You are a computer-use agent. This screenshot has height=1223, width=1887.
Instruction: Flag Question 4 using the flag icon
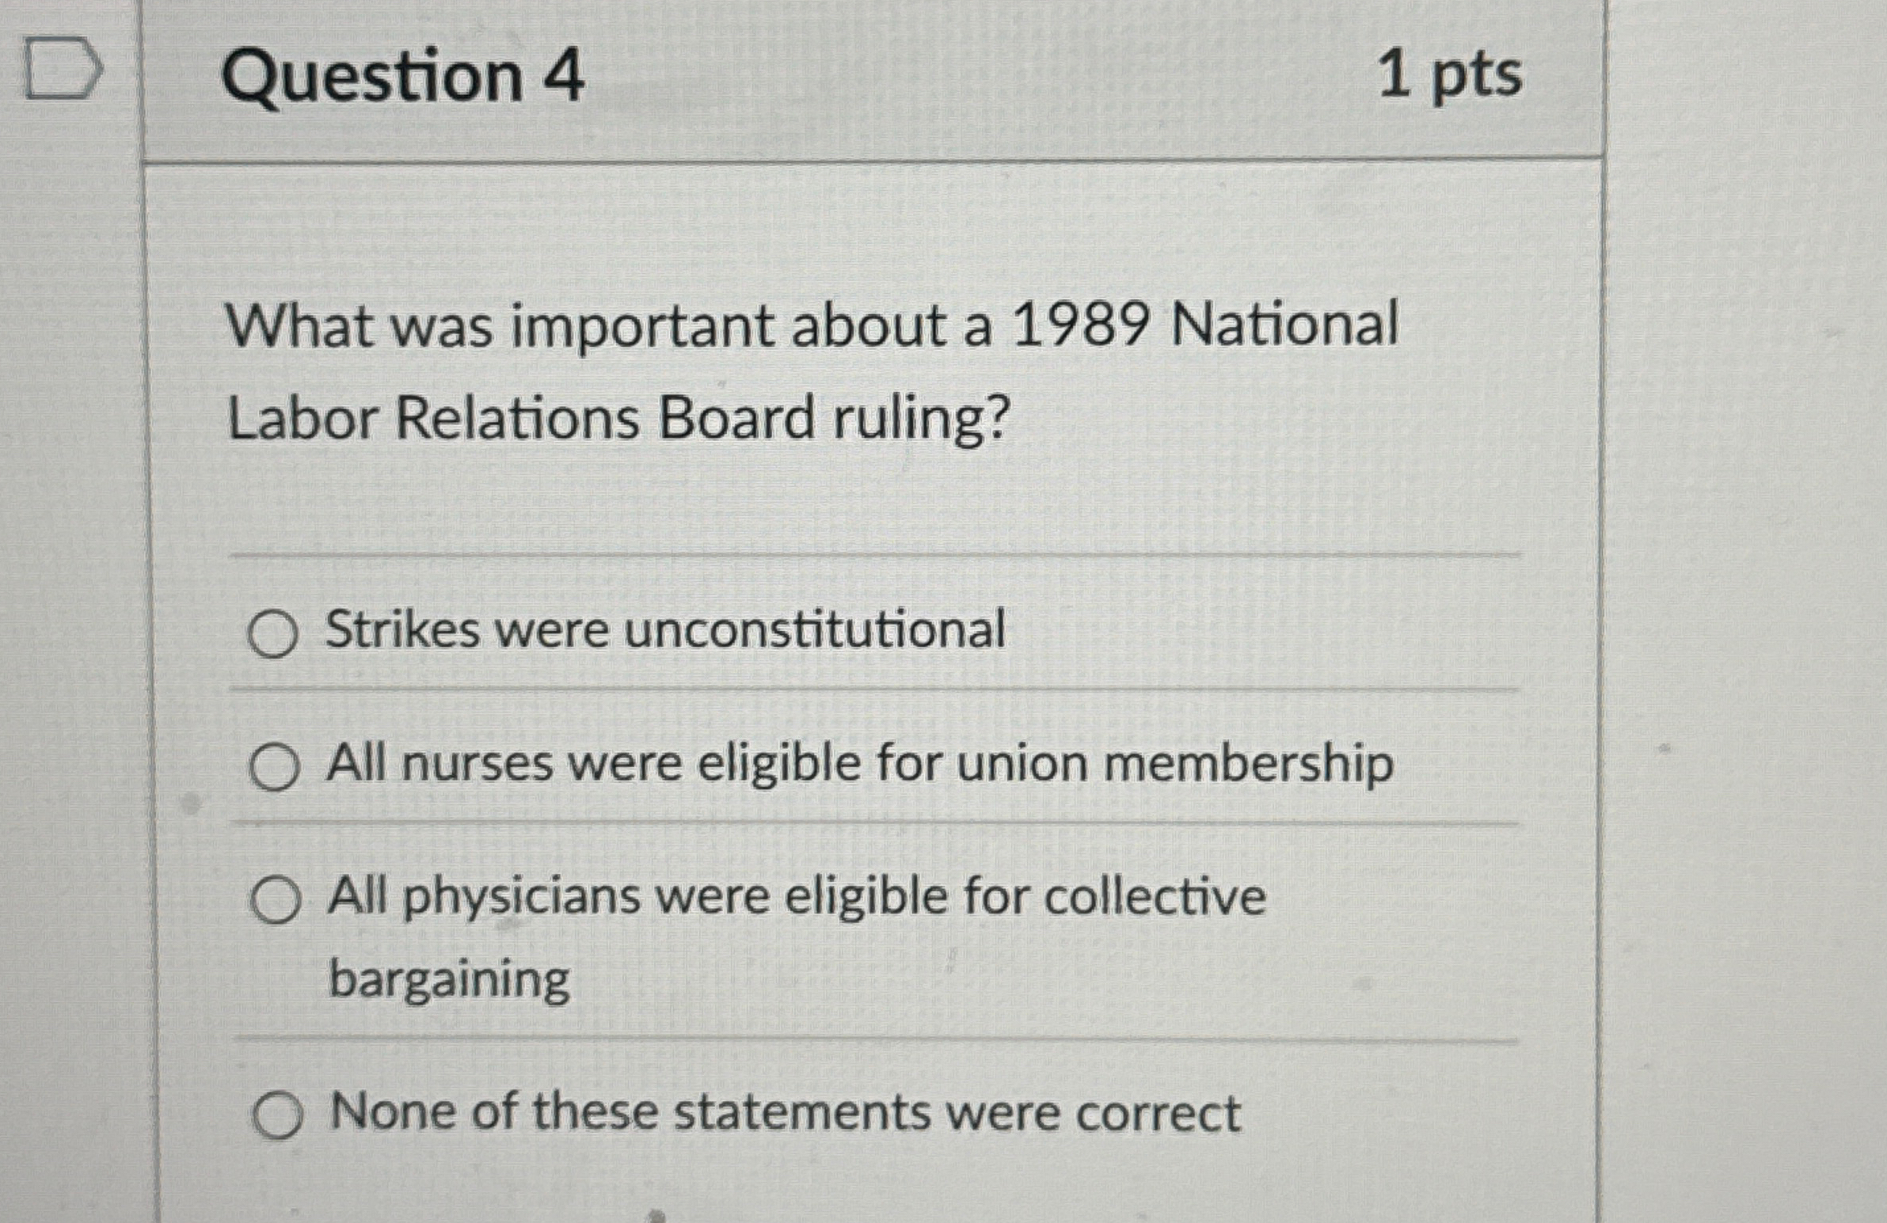tap(63, 71)
